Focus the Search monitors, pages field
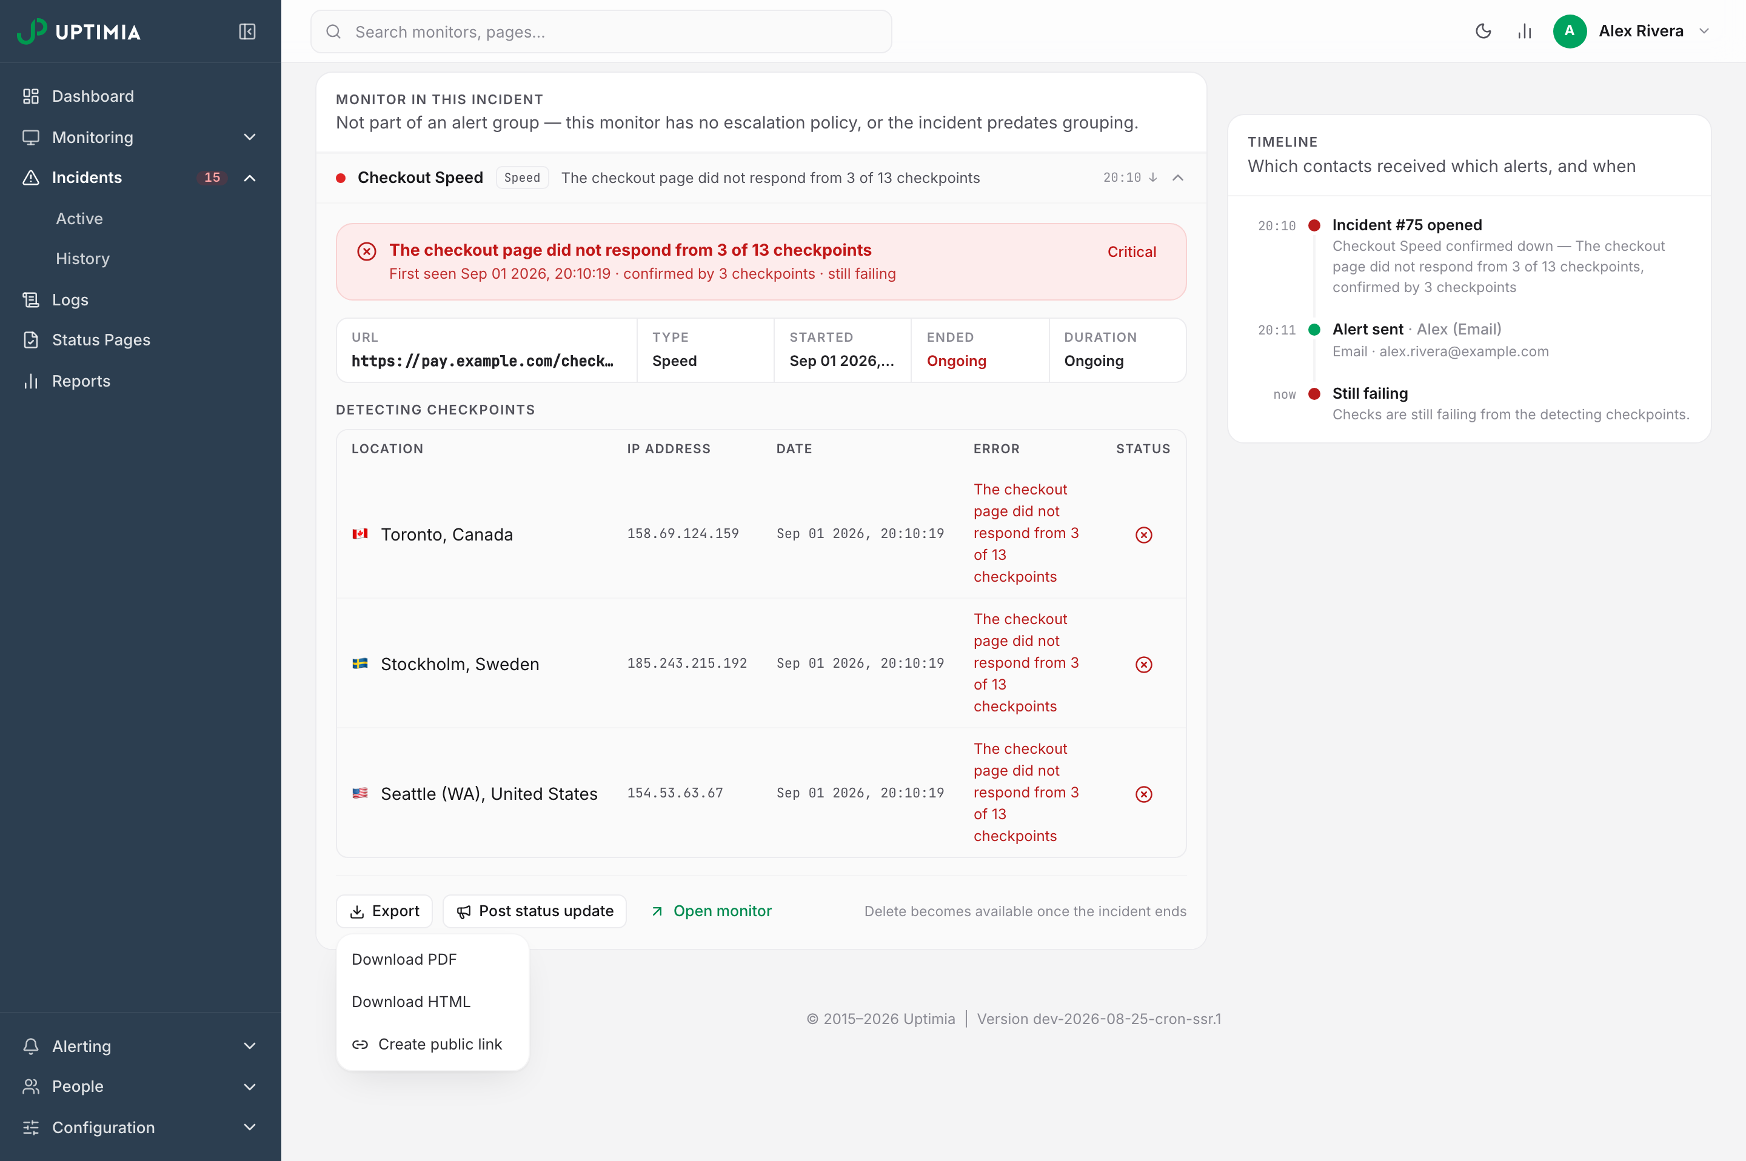 coord(601,32)
